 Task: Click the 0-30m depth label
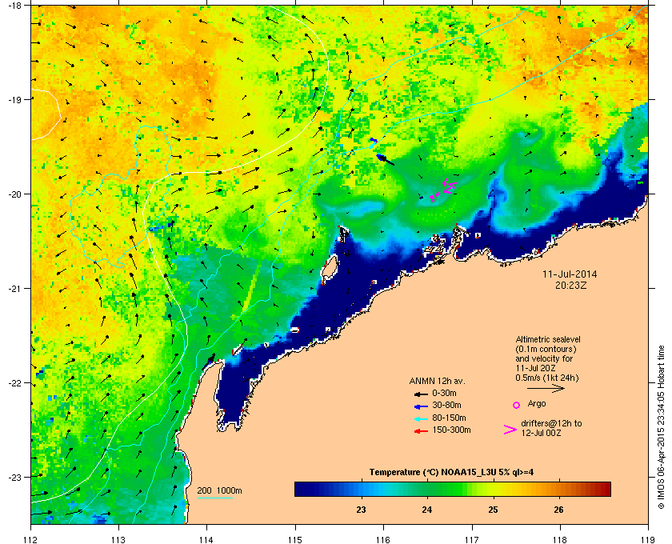[x=444, y=393]
